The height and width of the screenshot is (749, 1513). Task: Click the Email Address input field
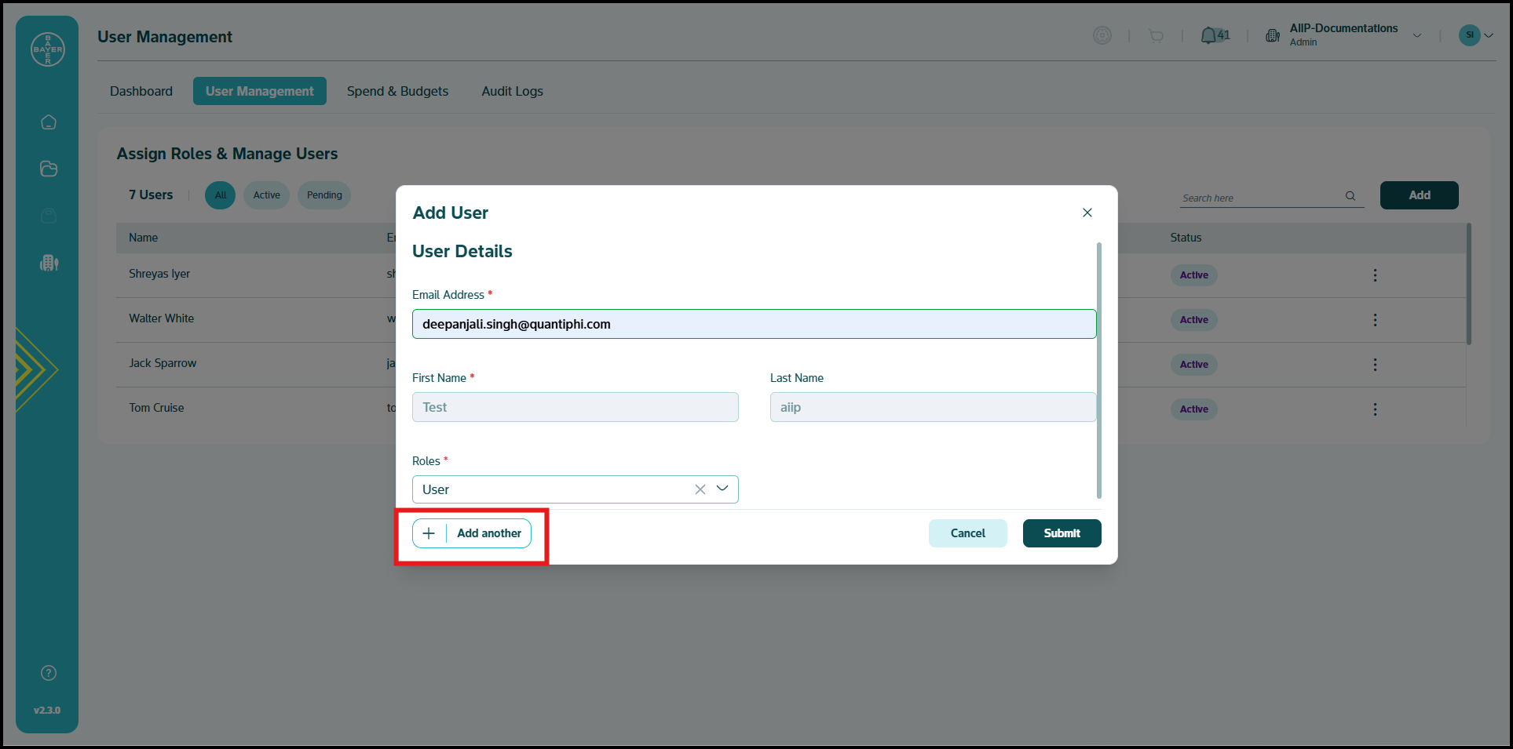point(754,324)
